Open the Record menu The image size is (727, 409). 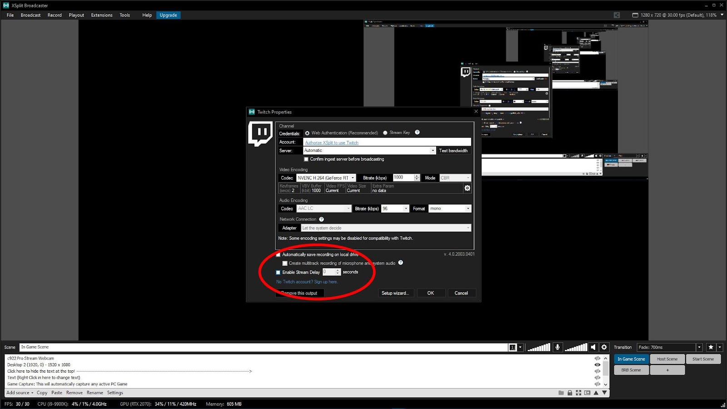(x=55, y=15)
